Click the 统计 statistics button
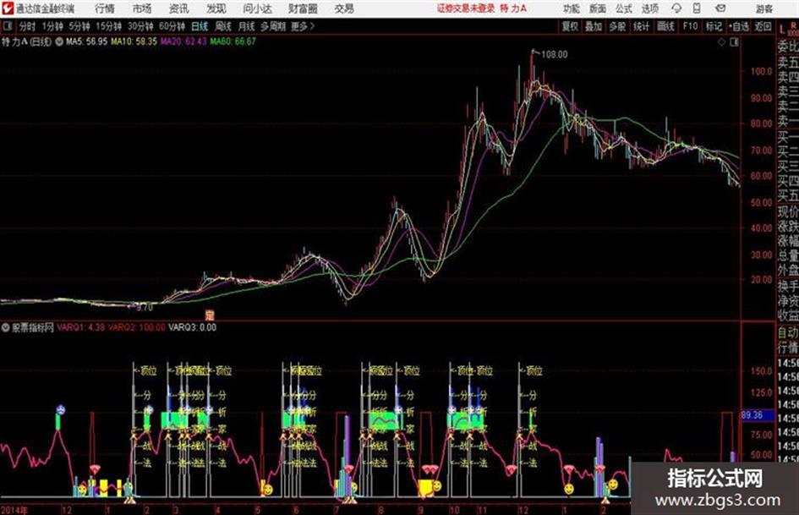Screen dimensions: 799x515 642,26
